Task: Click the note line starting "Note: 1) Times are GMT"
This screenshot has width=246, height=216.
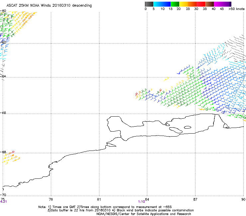Action: pos(105,207)
